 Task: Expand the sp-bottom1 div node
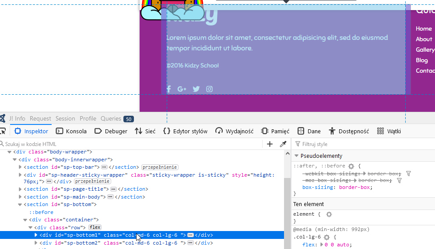pos(36,235)
